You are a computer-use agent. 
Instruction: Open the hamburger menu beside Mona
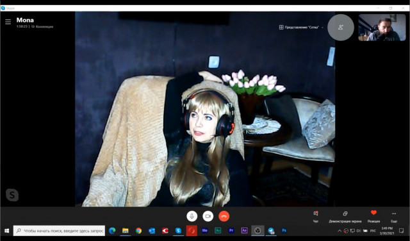pyautogui.click(x=8, y=22)
